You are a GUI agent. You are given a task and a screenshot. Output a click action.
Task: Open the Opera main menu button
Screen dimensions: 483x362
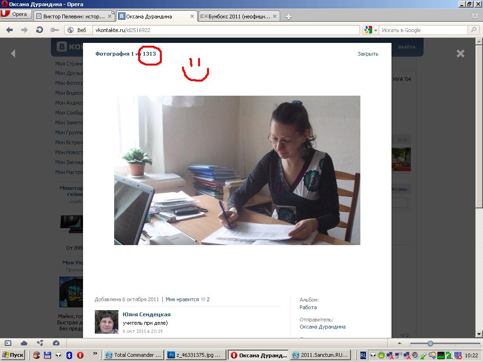point(16,14)
